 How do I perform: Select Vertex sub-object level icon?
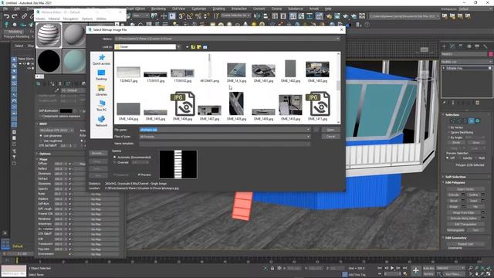click(x=453, y=121)
